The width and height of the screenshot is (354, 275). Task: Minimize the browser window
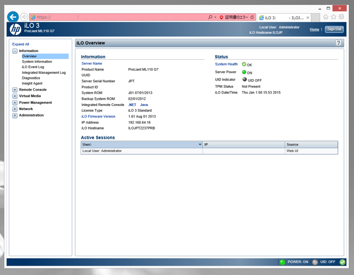click(320, 8)
